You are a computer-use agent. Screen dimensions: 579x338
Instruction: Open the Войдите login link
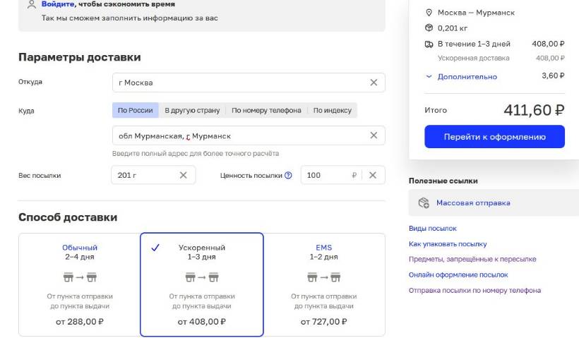pyautogui.click(x=58, y=4)
